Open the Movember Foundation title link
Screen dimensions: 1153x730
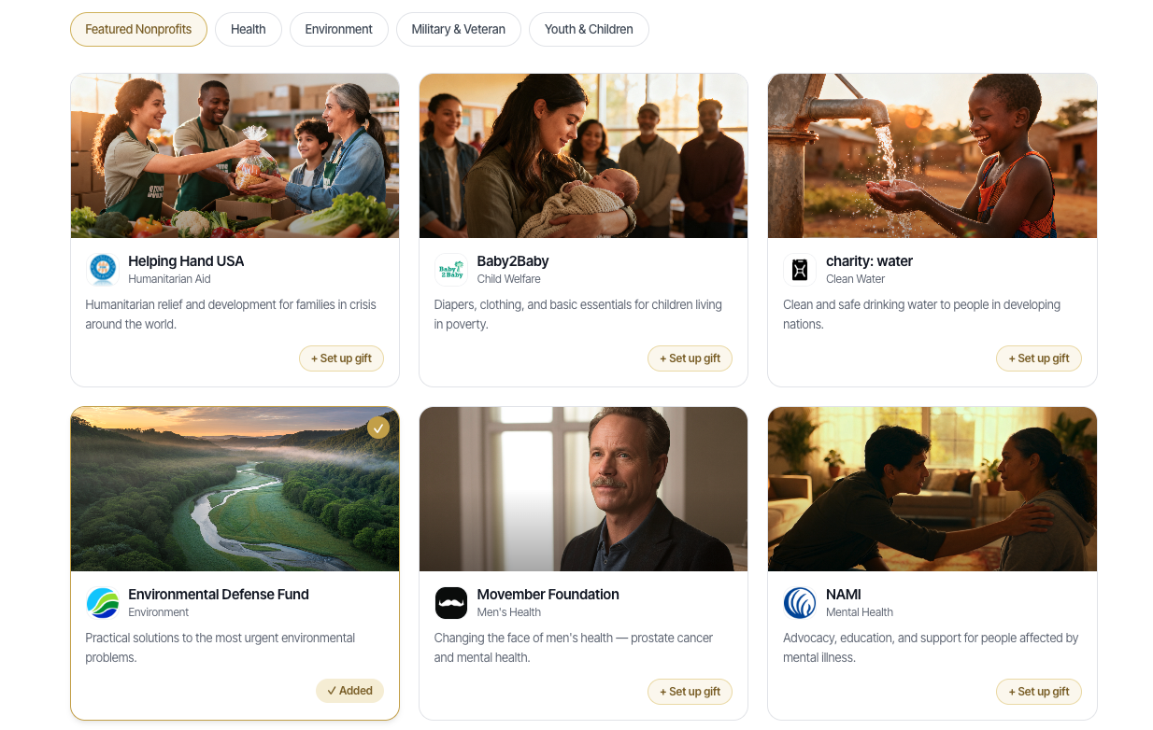pos(548,595)
